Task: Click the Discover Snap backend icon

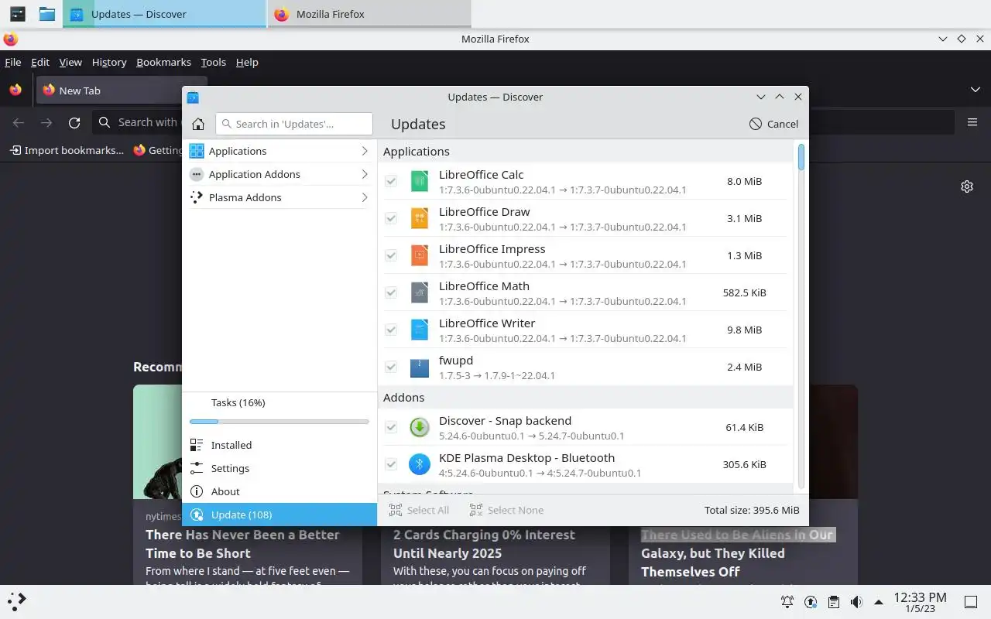Action: pyautogui.click(x=419, y=427)
